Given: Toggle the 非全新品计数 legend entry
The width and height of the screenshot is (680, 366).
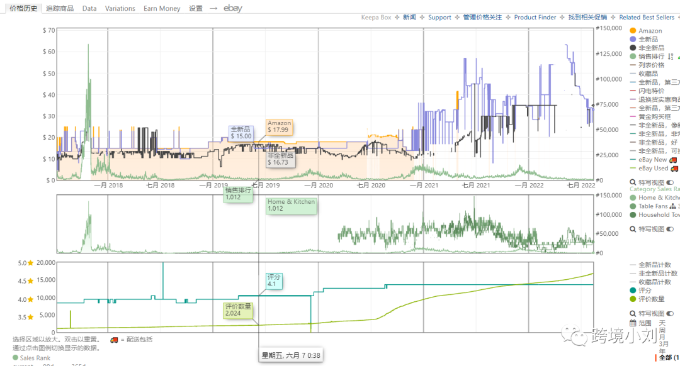Looking at the screenshot, I should click(x=654, y=274).
